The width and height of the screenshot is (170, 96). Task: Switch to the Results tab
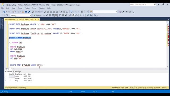point(8,71)
